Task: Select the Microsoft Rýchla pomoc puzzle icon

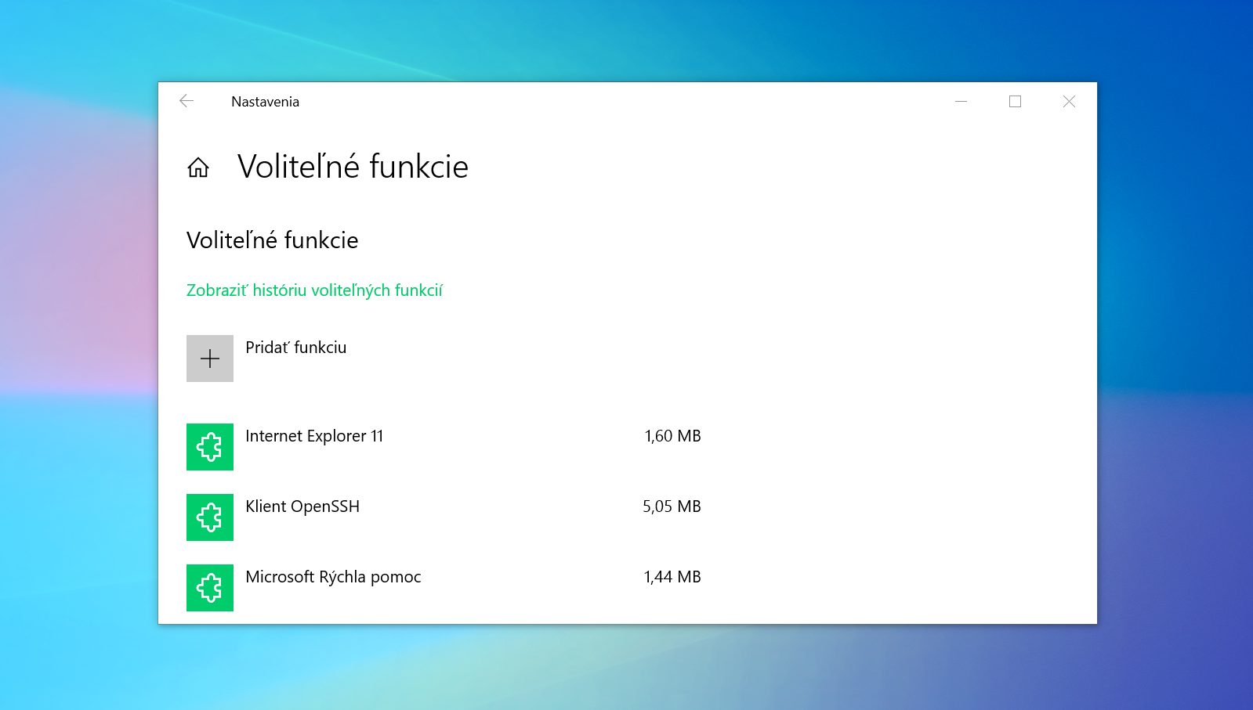Action: coord(210,588)
